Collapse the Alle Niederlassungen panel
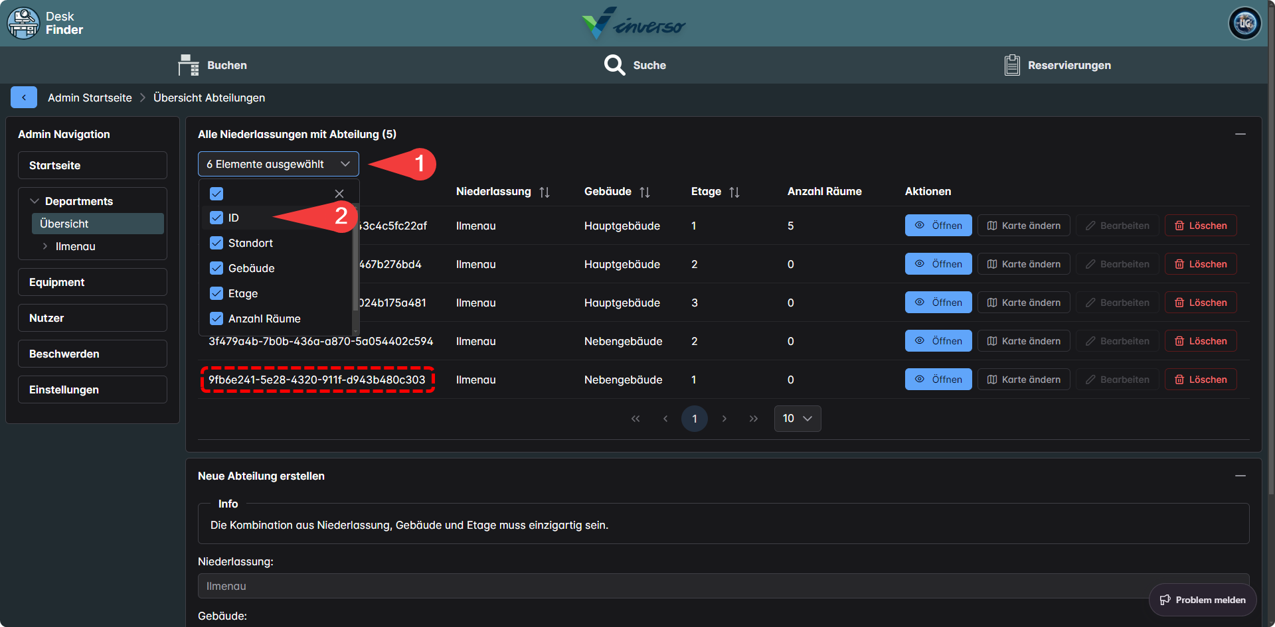The image size is (1275, 627). [1240, 134]
